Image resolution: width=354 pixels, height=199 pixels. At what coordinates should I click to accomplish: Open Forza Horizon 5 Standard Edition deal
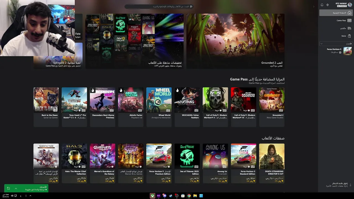click(243, 163)
